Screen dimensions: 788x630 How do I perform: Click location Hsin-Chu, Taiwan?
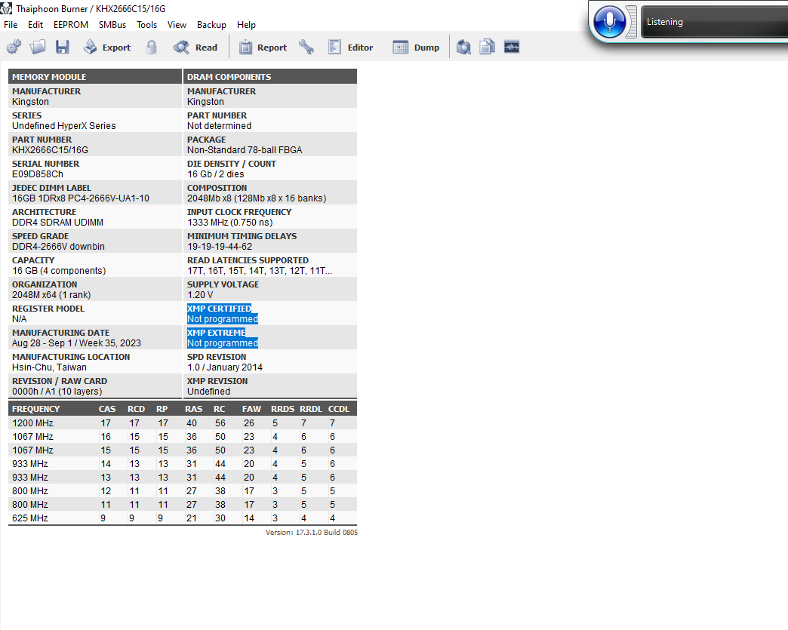point(49,367)
